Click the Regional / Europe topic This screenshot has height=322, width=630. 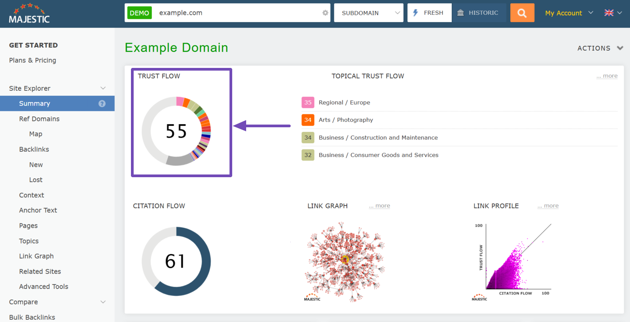(344, 103)
